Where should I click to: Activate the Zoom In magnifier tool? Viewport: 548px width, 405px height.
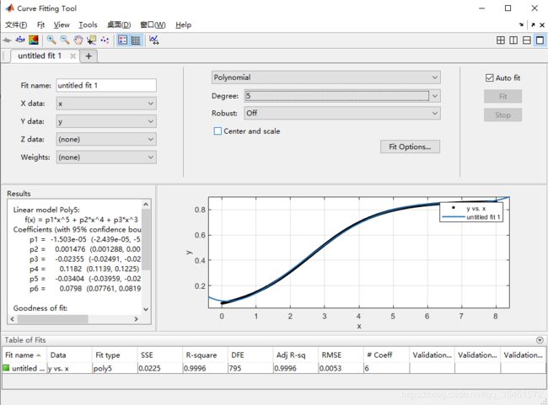pyautogui.click(x=51, y=40)
